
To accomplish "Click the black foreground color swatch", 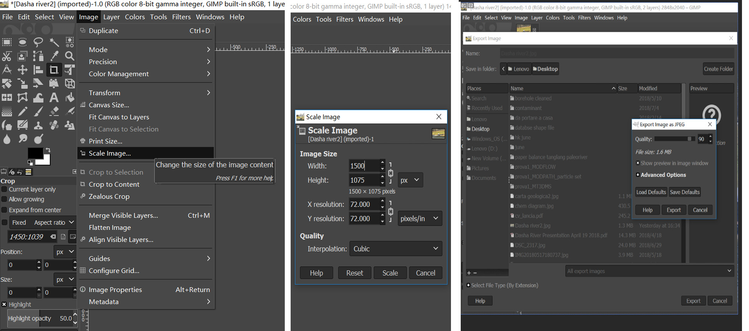I will pyautogui.click(x=34, y=153).
